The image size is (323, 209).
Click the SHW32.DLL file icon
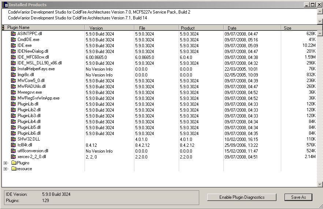[14, 139]
